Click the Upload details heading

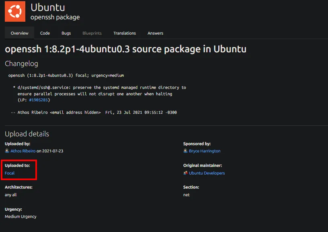pyautogui.click(x=27, y=134)
